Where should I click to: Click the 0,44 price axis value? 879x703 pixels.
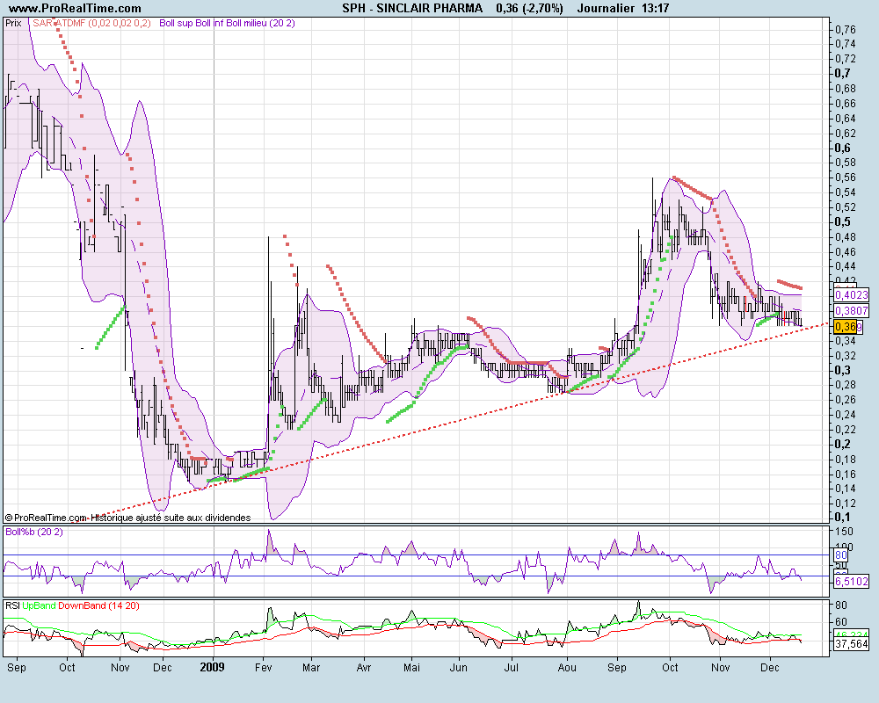(x=846, y=266)
